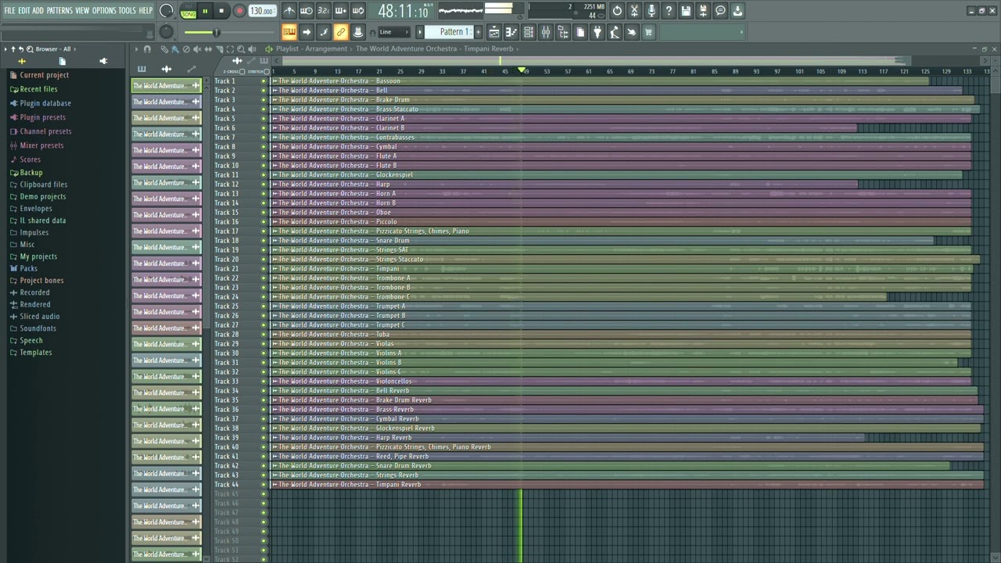Mute Track 44 Timpani Reverb via LED
Viewport: 1001px width, 563px height.
click(x=264, y=485)
